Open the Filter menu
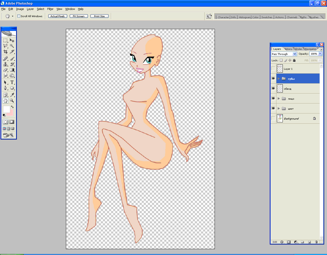Viewport: 327px width, 255px height. (50, 9)
